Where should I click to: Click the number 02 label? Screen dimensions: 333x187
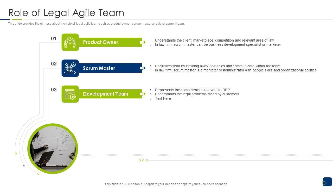[x=54, y=64]
